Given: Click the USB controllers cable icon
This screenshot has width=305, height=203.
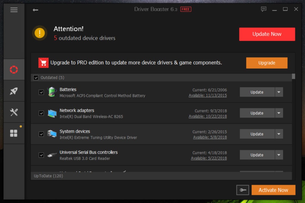Looking at the screenshot, I should 52,155.
